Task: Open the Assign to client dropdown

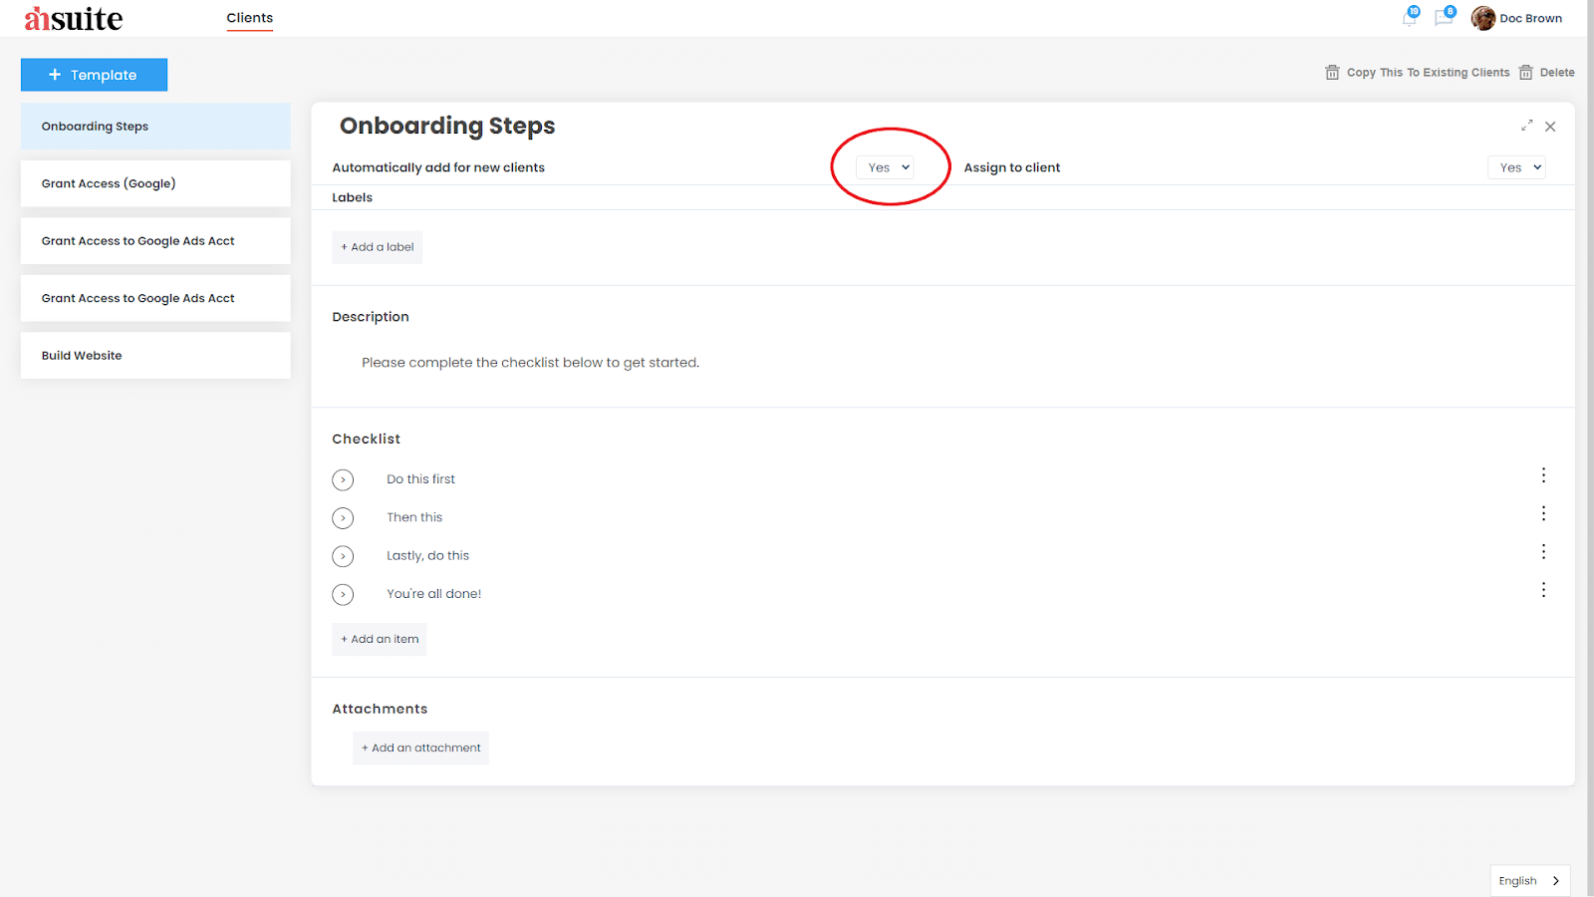Action: tap(1516, 166)
